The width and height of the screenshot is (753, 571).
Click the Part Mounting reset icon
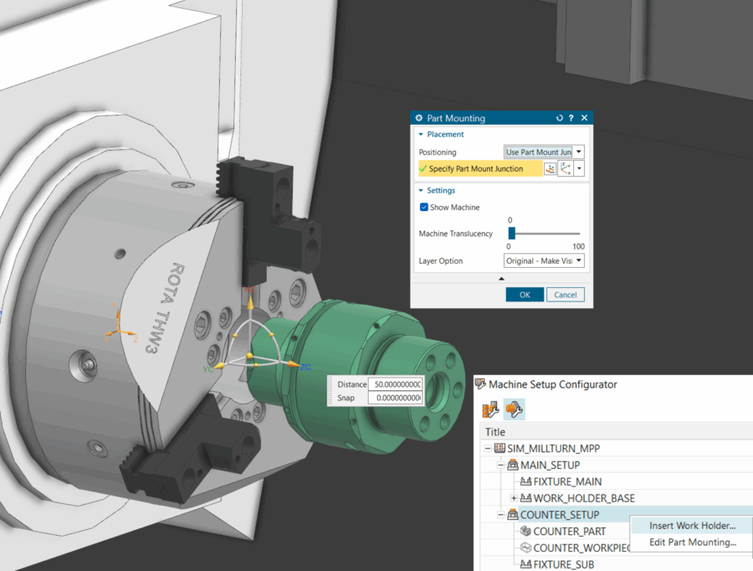(x=560, y=118)
